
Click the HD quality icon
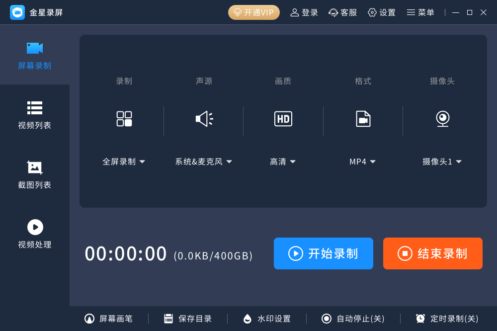[x=283, y=119]
